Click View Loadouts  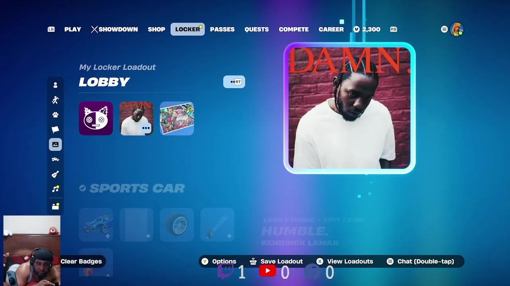(x=350, y=261)
